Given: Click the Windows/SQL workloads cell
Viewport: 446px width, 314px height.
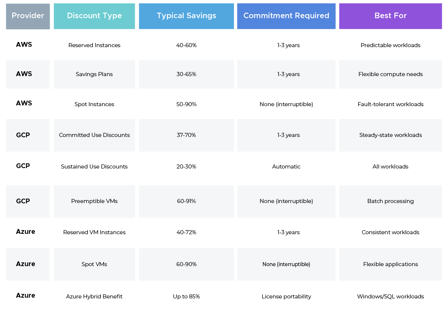Looking at the screenshot, I should [x=390, y=296].
